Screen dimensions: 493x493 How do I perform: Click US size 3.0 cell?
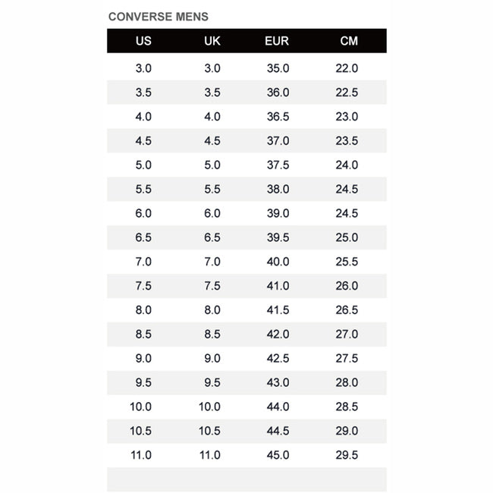[143, 68]
